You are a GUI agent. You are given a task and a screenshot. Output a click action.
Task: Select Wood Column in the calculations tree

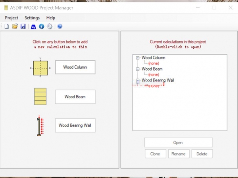click(x=153, y=57)
